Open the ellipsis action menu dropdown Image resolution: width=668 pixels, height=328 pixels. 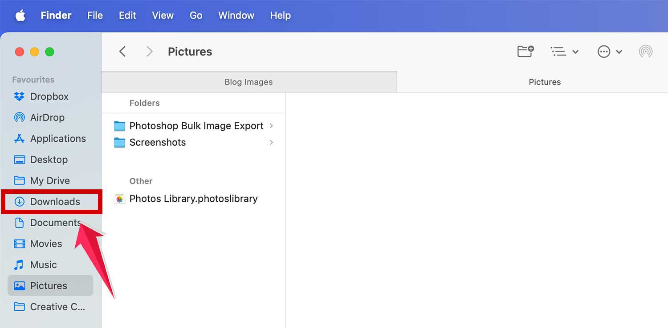click(609, 52)
